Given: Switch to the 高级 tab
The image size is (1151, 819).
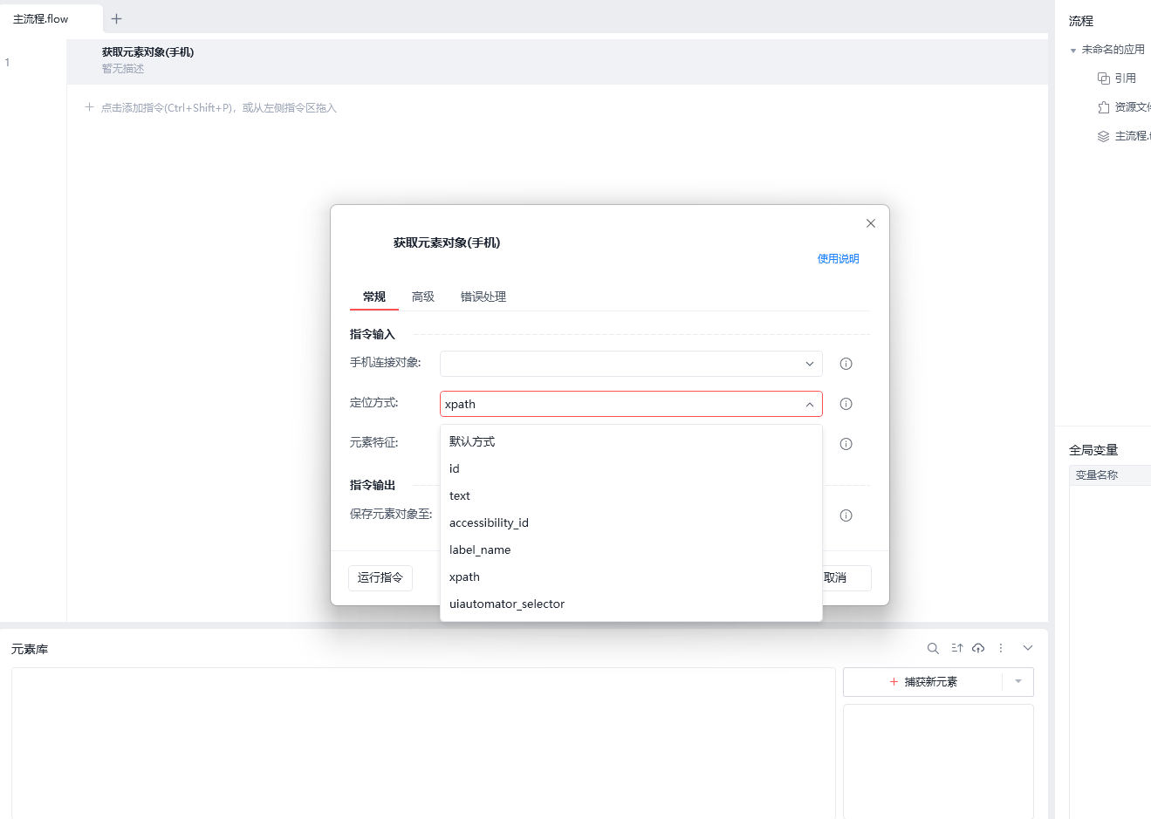Looking at the screenshot, I should [423, 297].
